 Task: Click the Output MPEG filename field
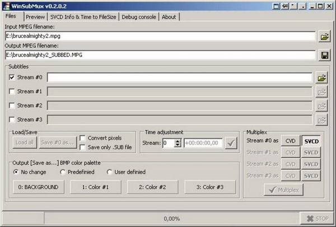[160, 55]
